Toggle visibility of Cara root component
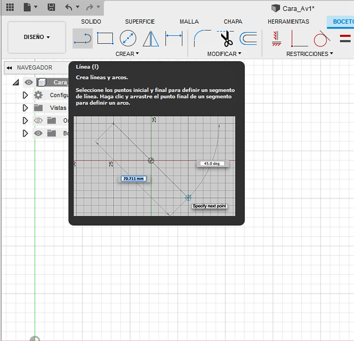Viewport: 354px width, 341px height. point(29,82)
